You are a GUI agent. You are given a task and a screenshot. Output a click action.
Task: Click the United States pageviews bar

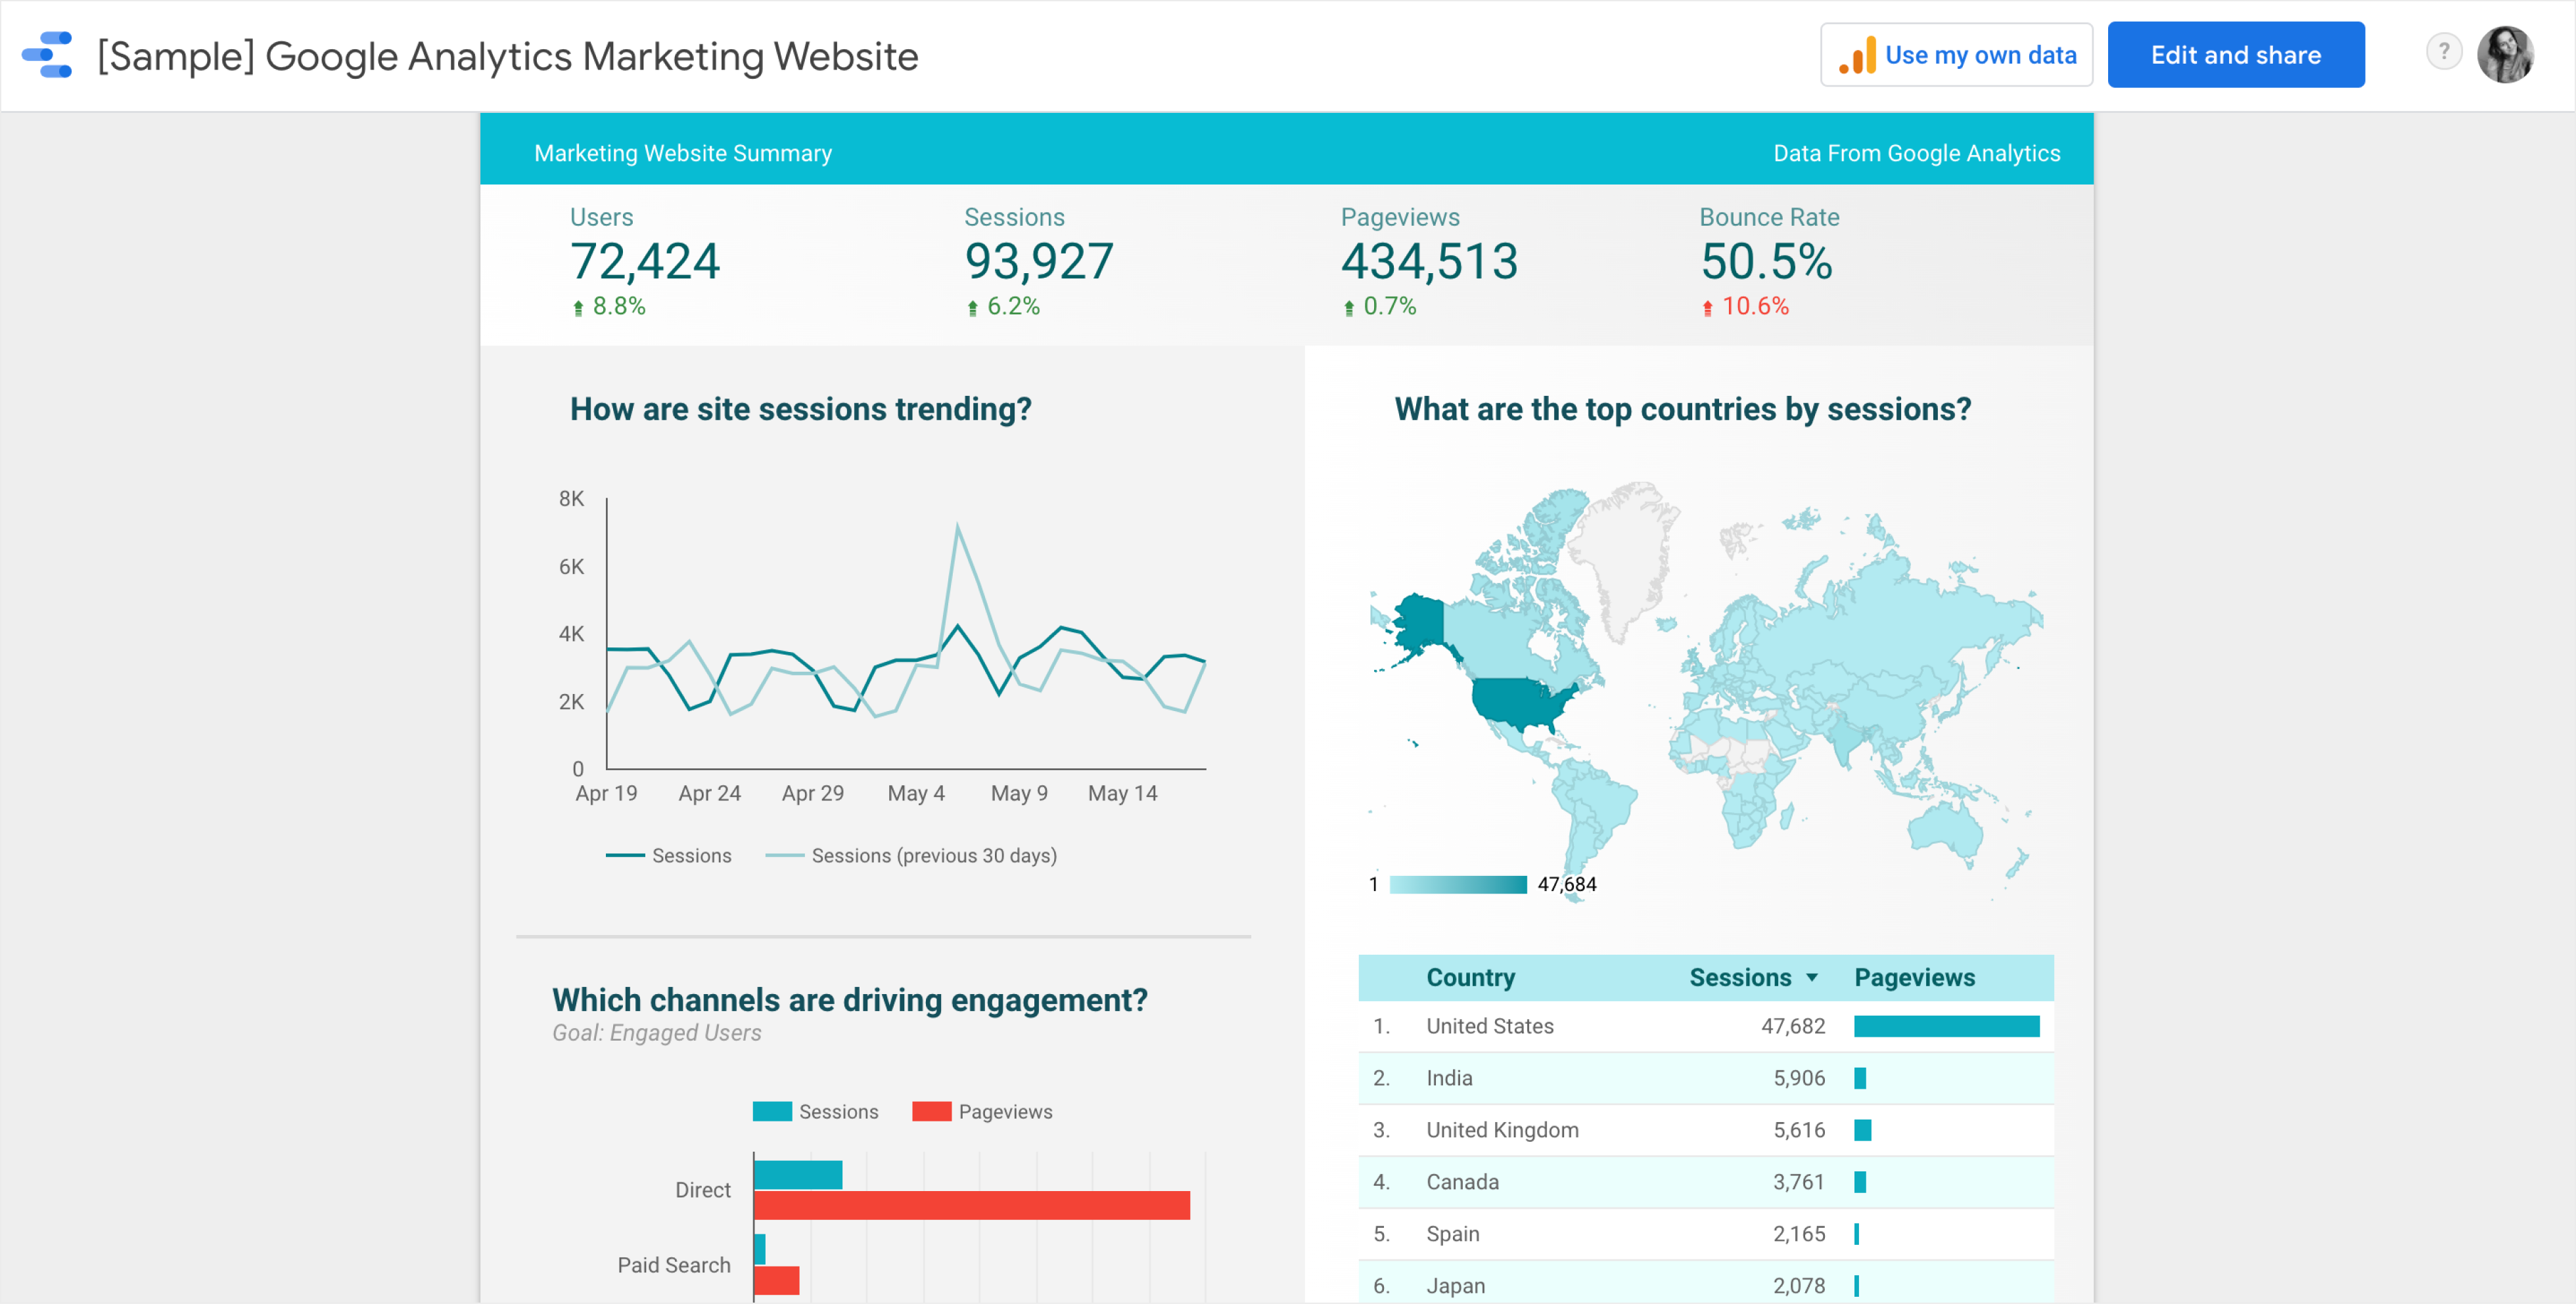click(1946, 1026)
